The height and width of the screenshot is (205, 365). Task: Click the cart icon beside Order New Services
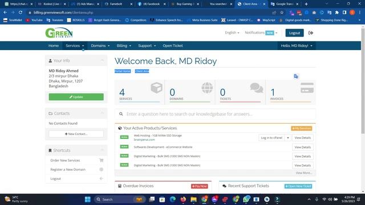pyautogui.click(x=102, y=160)
